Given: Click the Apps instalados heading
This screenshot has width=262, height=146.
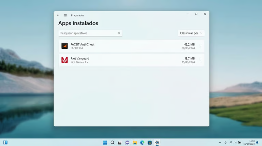Looking at the screenshot, I should (x=78, y=23).
